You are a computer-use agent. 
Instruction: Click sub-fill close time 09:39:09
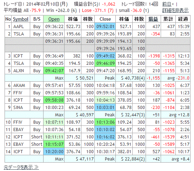click(x=105, y=41)
